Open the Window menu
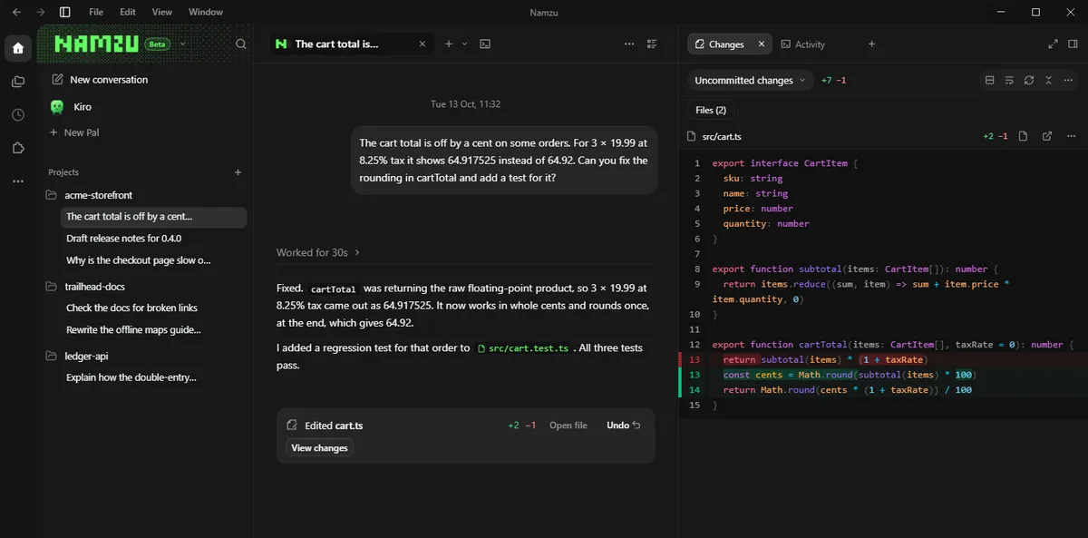The width and height of the screenshot is (1088, 538). pyautogui.click(x=206, y=12)
